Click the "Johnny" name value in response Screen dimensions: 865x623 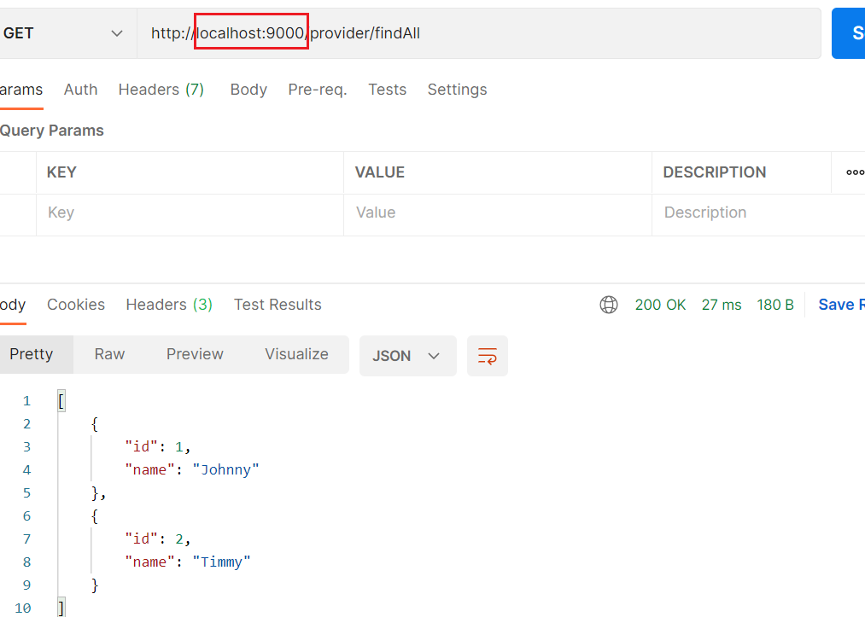tap(225, 469)
